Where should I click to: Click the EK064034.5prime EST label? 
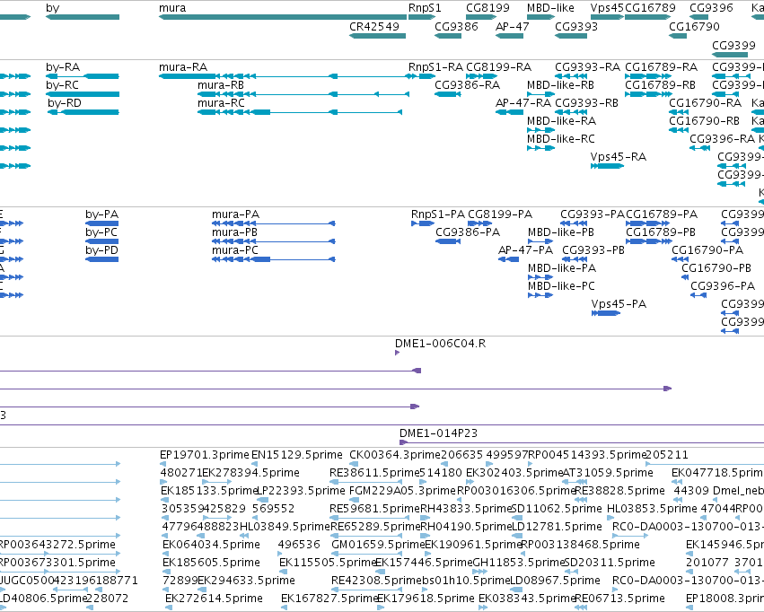click(x=211, y=545)
